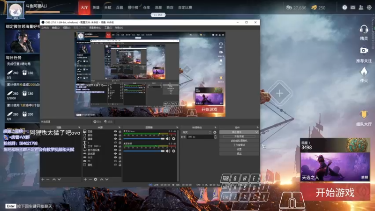Click the transition duration 300 ms field
This screenshot has height=211, width=375.
click(200, 137)
